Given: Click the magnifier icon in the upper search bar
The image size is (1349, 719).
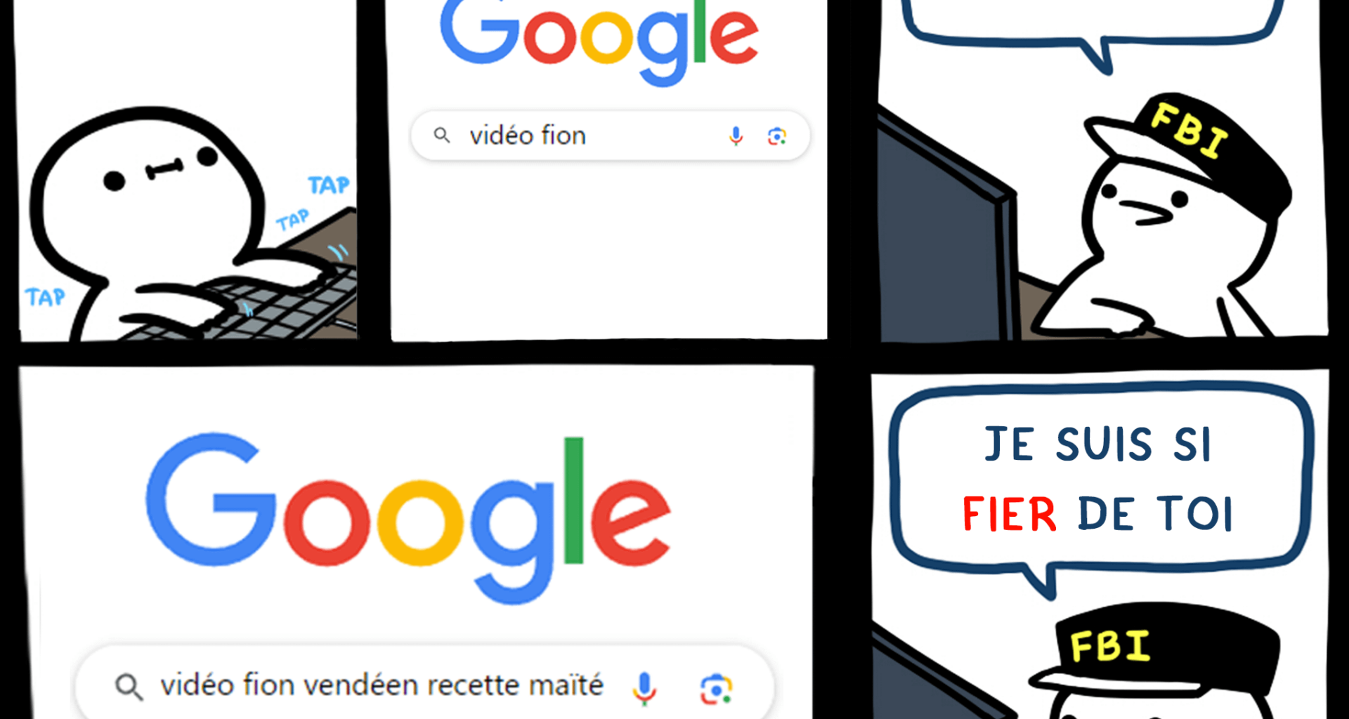Looking at the screenshot, I should pos(442,135).
